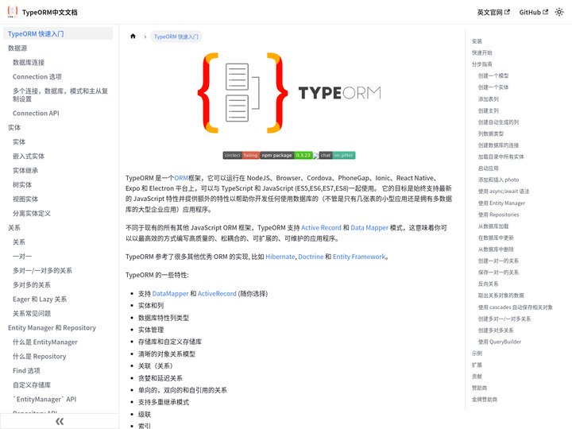Open Connection API sidebar page
572x429 pixels.
36,113
